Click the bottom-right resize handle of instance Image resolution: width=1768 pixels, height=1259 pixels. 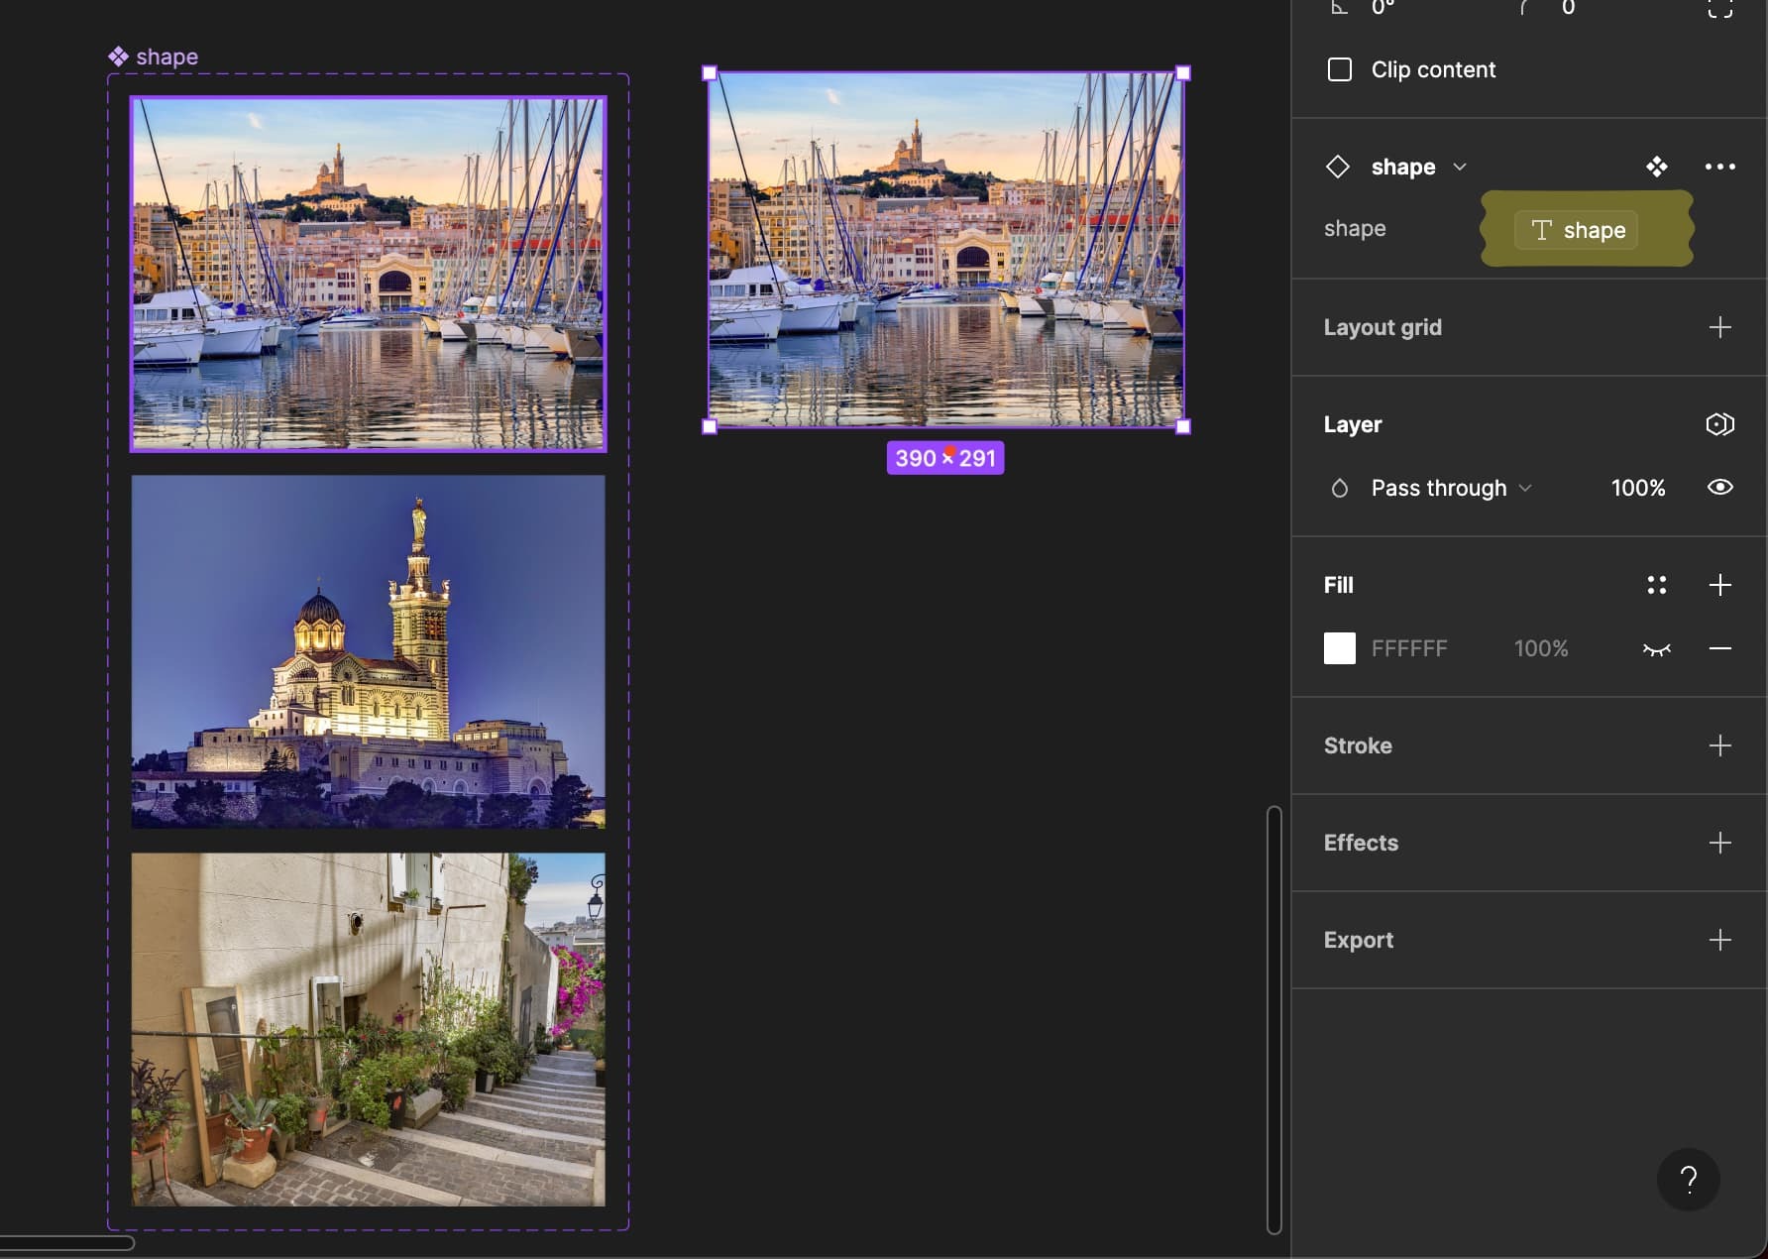pos(1183,426)
